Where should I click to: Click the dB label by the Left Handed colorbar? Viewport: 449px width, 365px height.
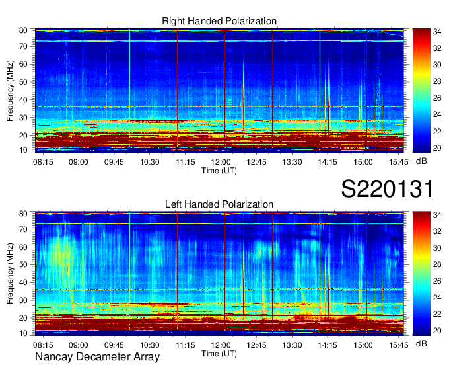point(421,344)
